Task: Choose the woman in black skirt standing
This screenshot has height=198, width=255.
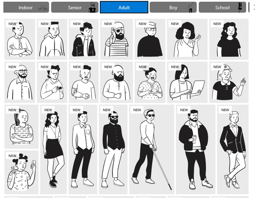Action: click(54, 149)
